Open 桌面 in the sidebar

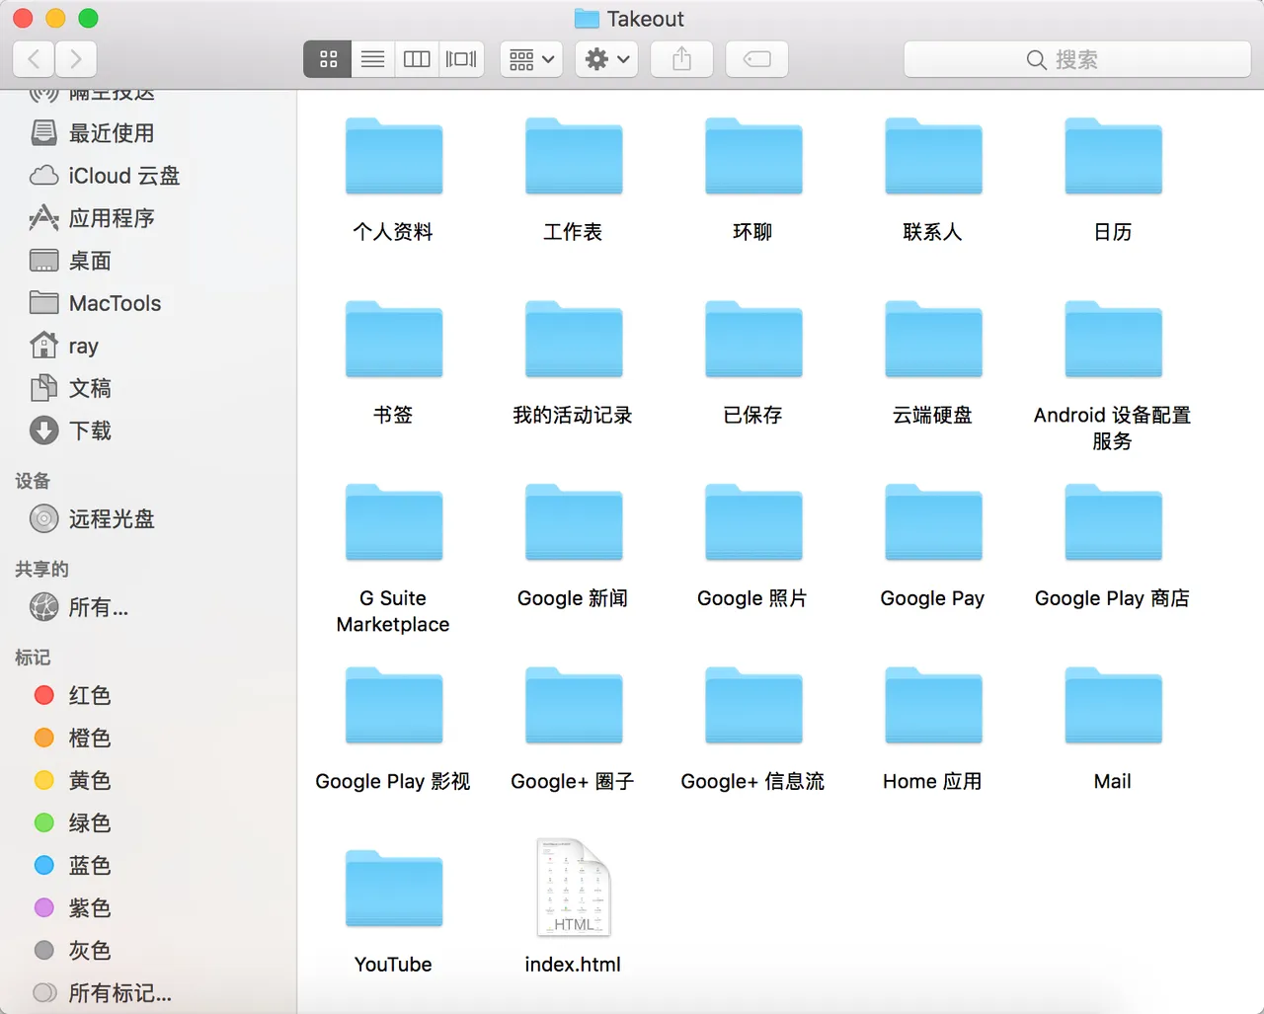tap(70, 261)
